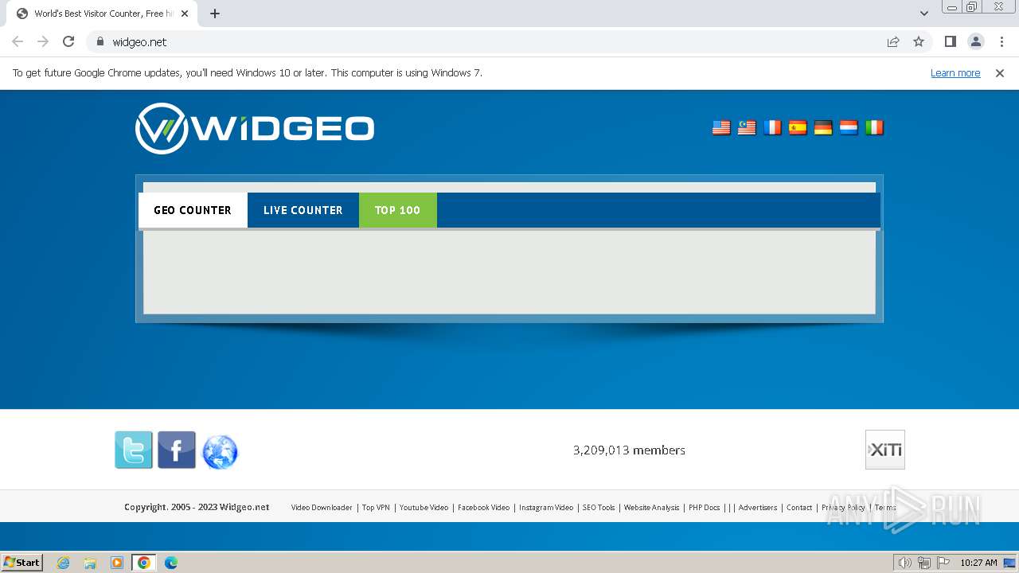This screenshot has height=573, width=1019.
Task: Expand the Chrome tab search dropdown
Action: (x=924, y=14)
